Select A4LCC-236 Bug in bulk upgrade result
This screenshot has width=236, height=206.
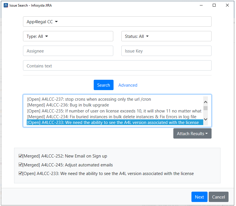[x=68, y=105]
